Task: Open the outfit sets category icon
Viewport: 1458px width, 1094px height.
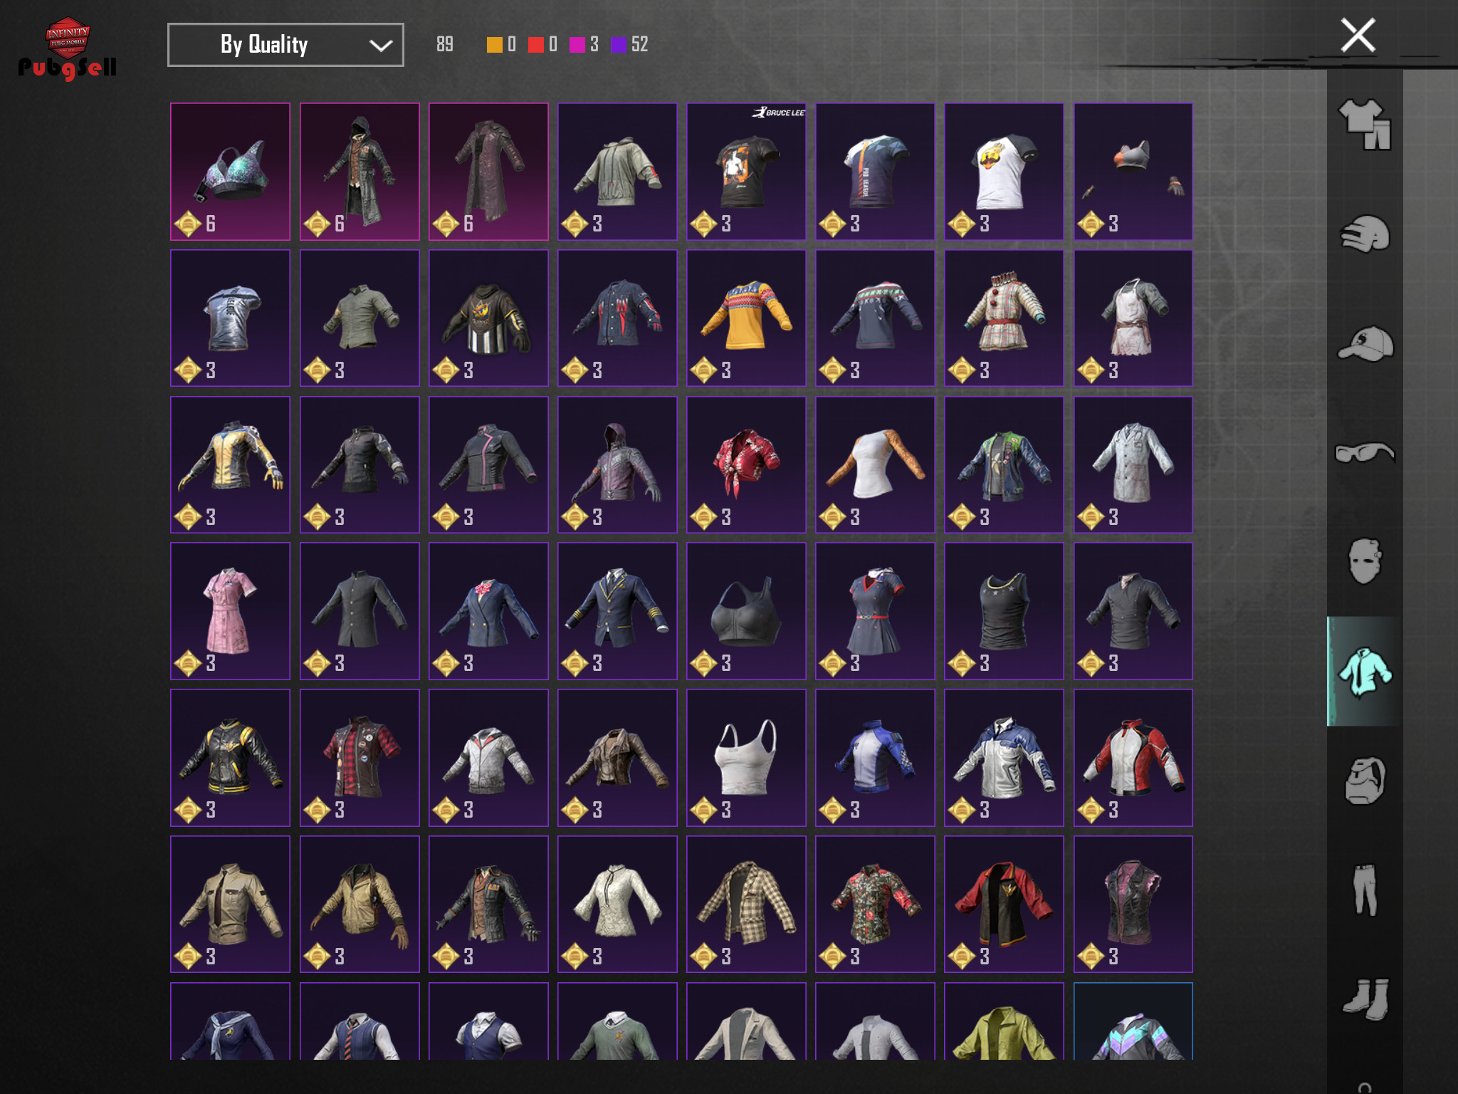Action: point(1365,125)
